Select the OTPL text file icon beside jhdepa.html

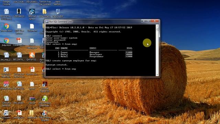19,29
